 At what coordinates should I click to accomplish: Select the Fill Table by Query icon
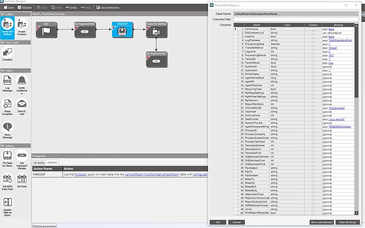[x=7, y=158]
